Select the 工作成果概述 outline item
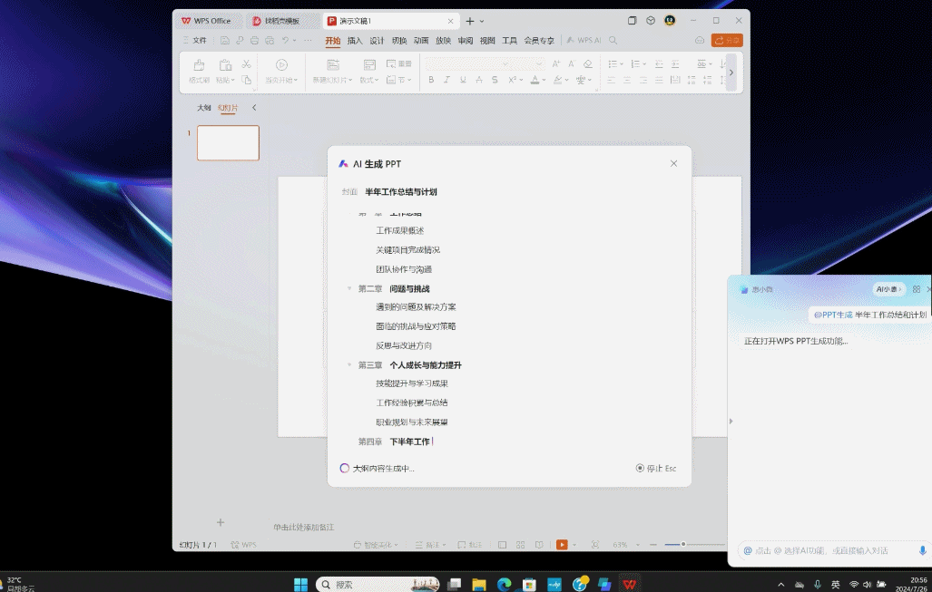The width and height of the screenshot is (932, 592). click(400, 231)
